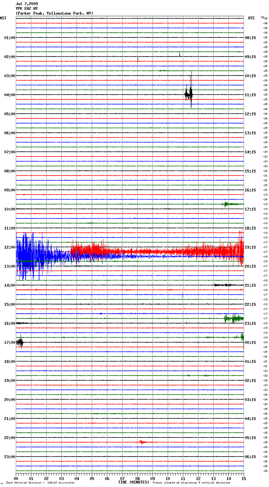Select the 12:00 MST time label

coord(10,247)
